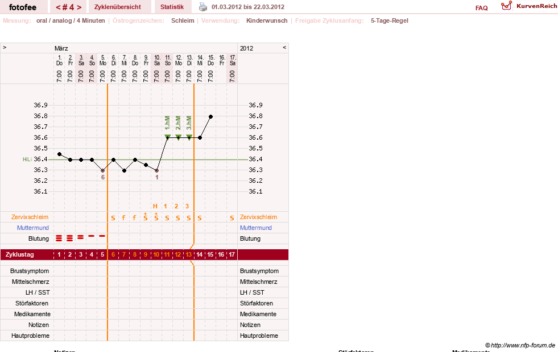Click the '1. Do' date column header

pos(59,60)
